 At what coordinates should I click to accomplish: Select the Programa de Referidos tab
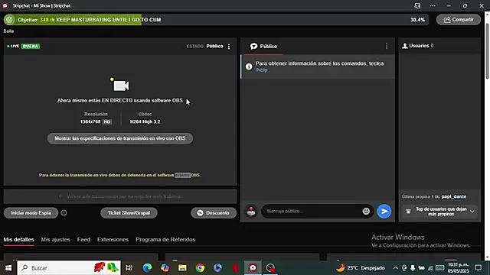coord(165,239)
